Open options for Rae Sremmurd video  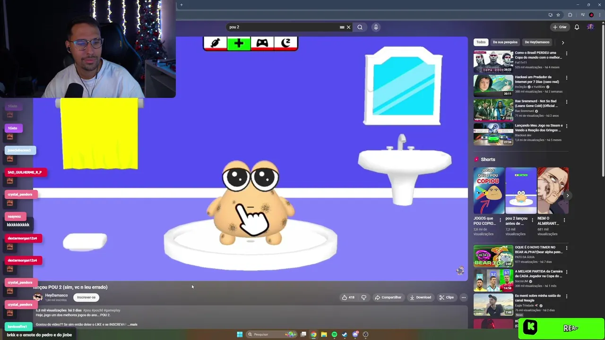pos(567,102)
